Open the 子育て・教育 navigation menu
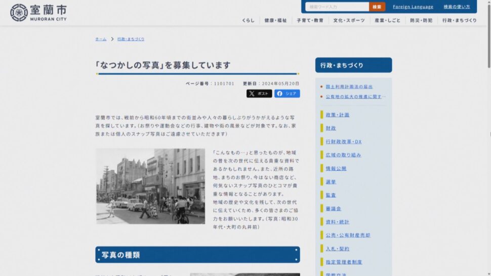This screenshot has height=276, width=491. coord(310,20)
